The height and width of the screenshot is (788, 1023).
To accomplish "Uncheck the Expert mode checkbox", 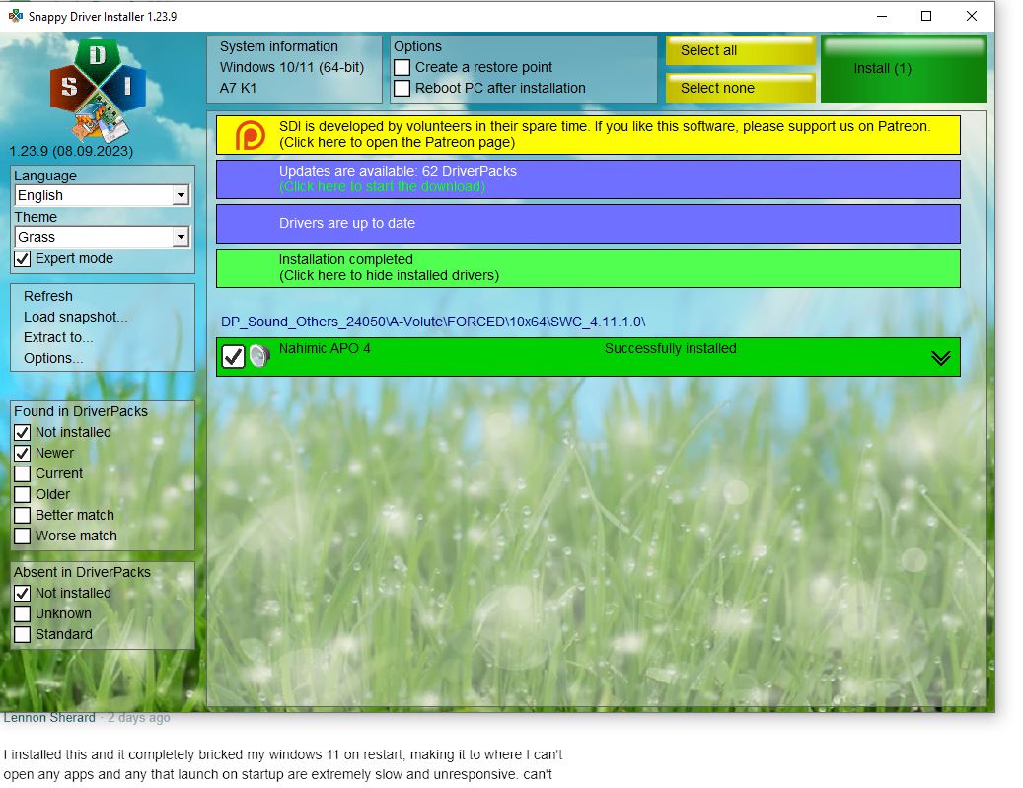I will [x=23, y=258].
